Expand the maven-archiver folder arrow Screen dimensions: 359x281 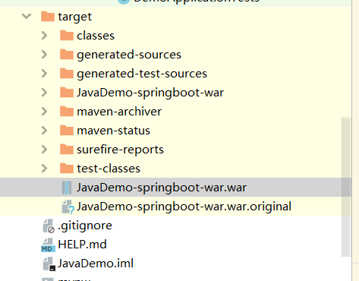[x=44, y=112]
